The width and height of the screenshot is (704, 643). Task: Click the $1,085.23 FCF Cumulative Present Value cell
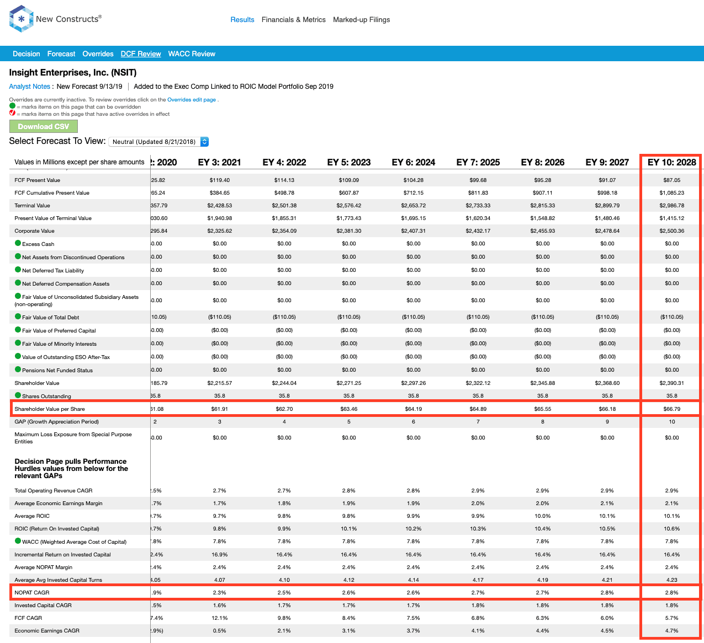tap(672, 193)
